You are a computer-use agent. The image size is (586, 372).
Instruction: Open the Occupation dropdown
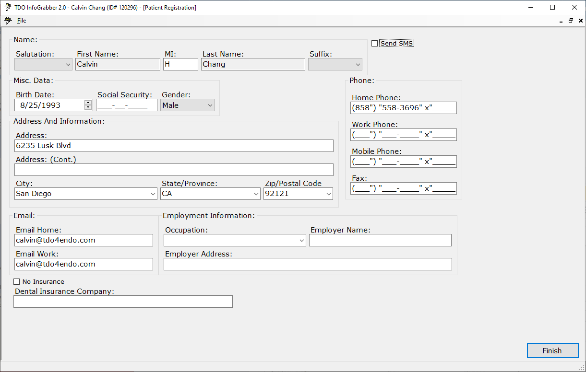click(301, 240)
